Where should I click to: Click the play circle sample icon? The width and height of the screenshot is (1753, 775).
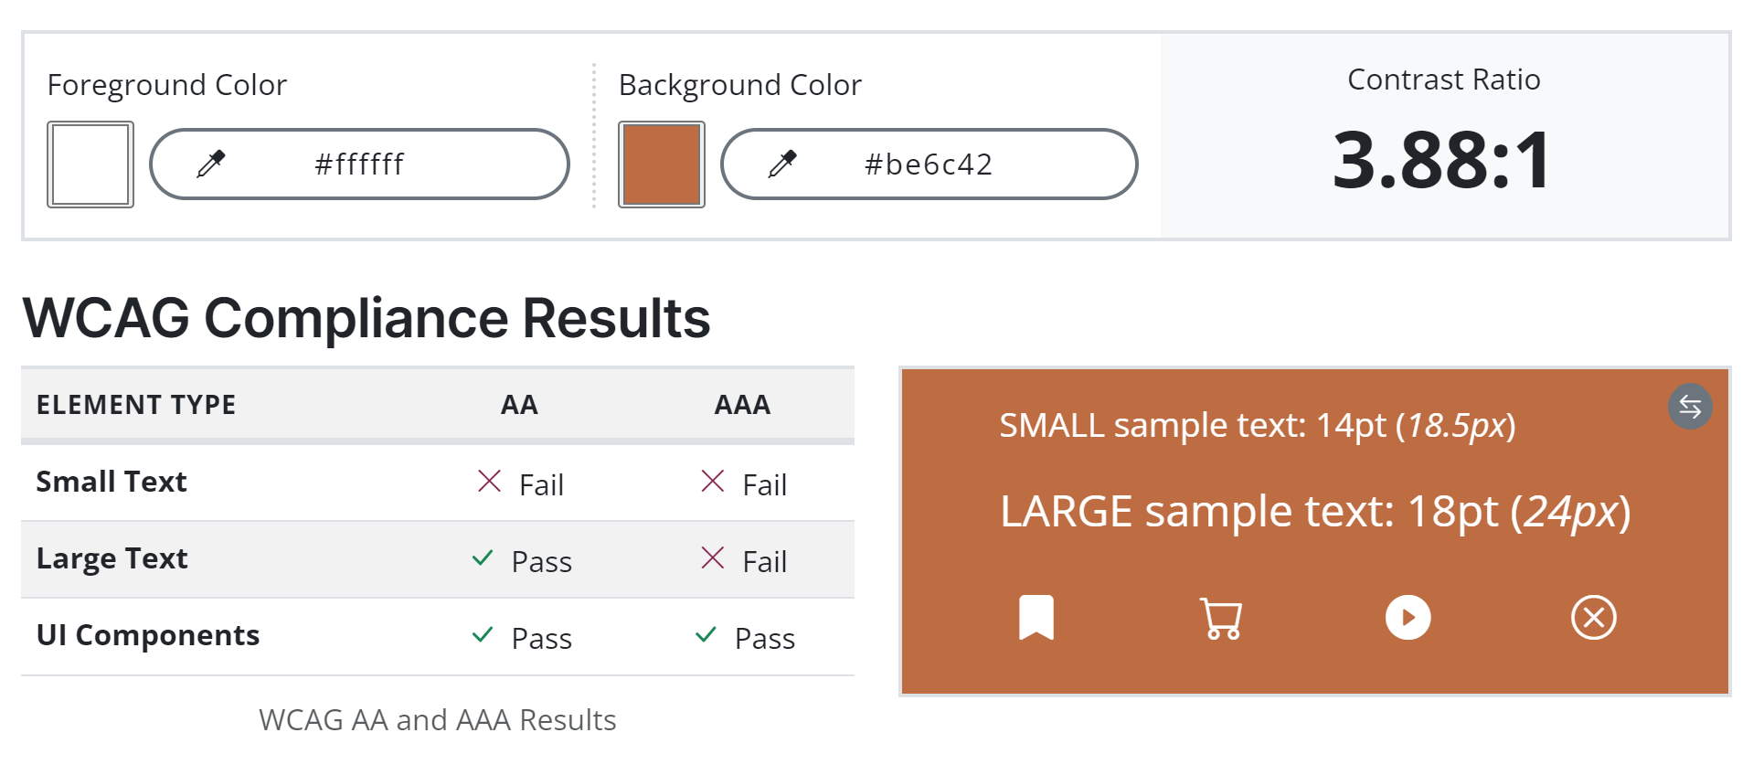click(x=1408, y=618)
